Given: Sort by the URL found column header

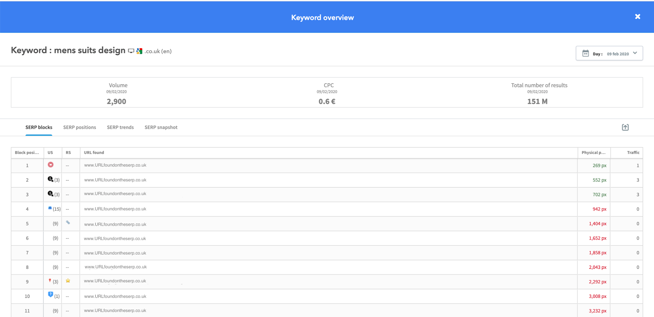Looking at the screenshot, I should 329,153.
